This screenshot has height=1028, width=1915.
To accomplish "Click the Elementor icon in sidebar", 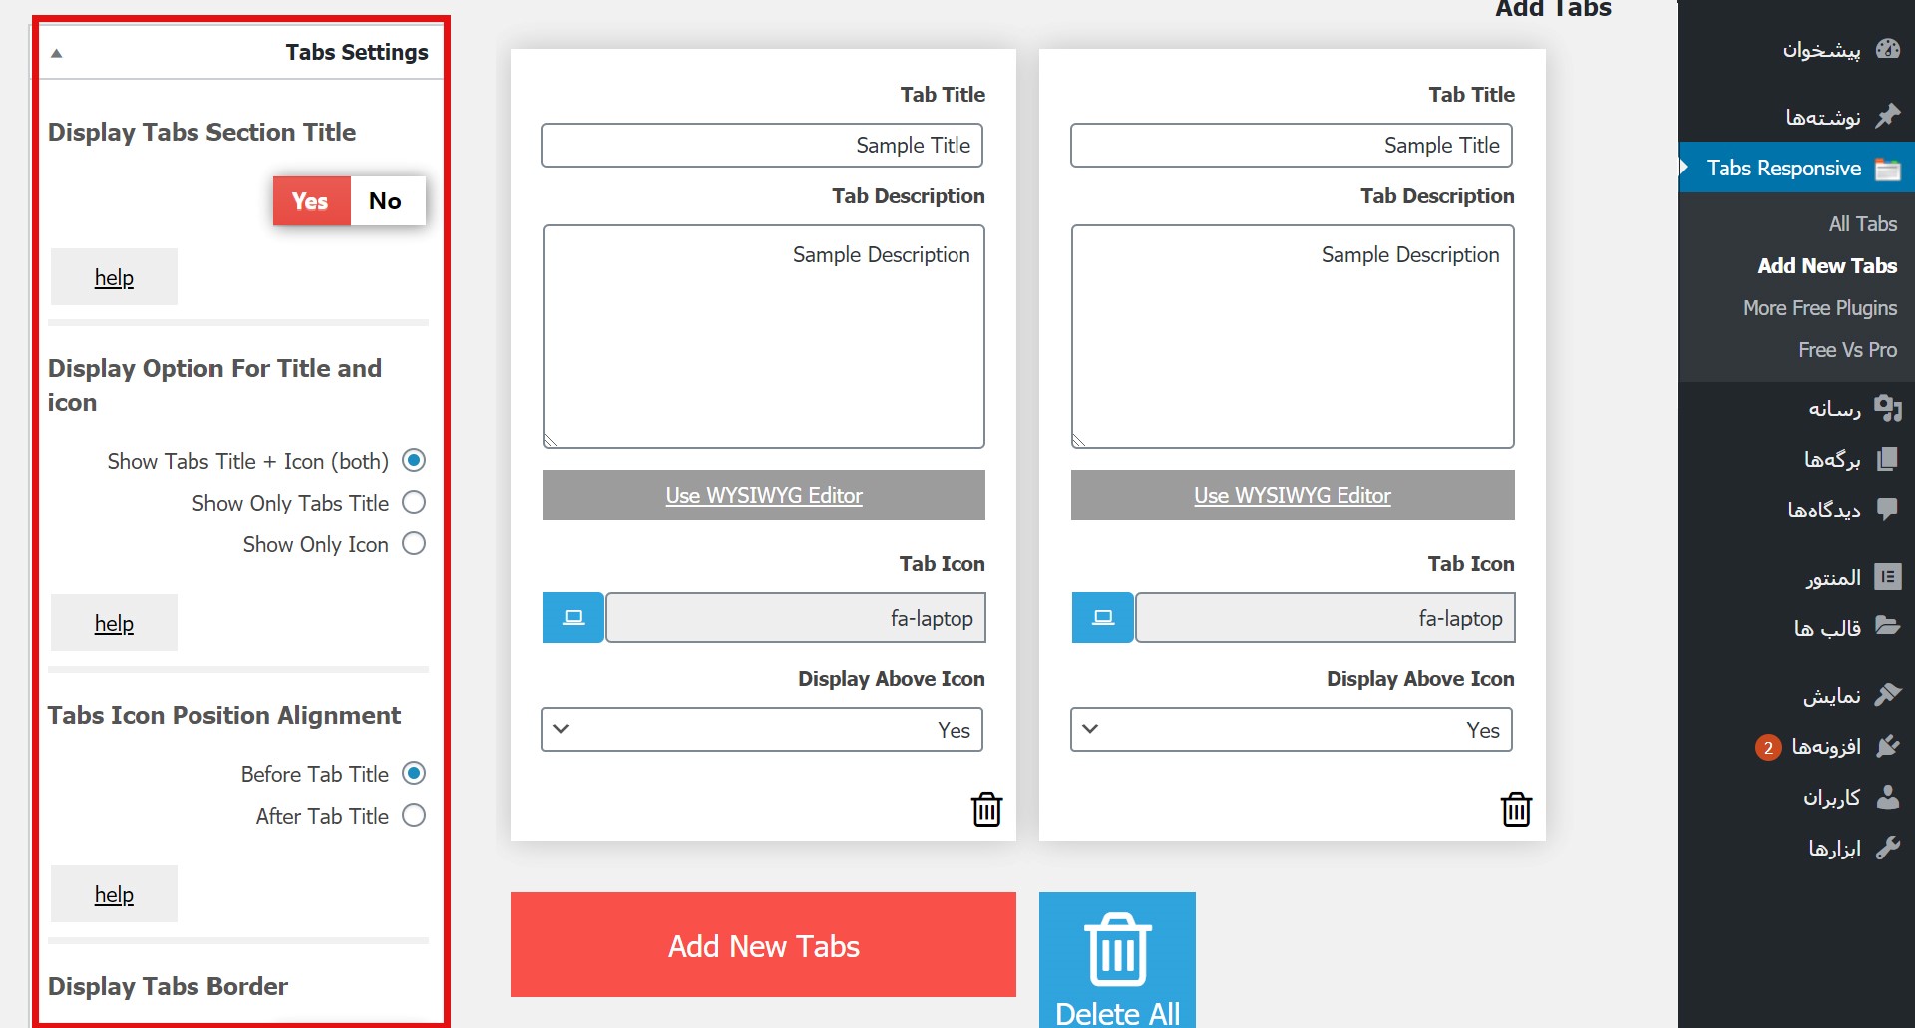I will (x=1888, y=577).
